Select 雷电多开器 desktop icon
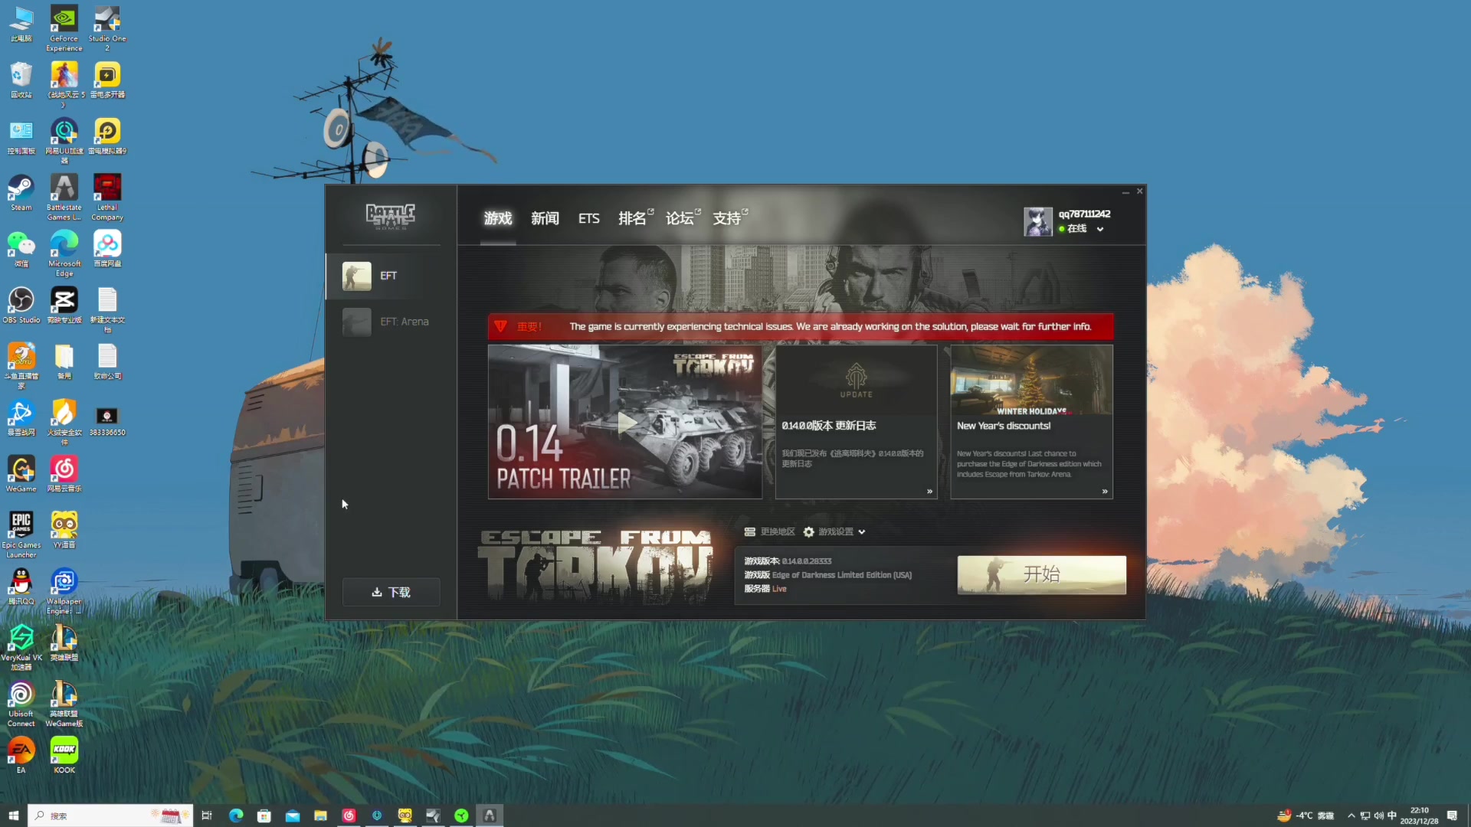This screenshot has height=827, width=1471. (x=107, y=80)
